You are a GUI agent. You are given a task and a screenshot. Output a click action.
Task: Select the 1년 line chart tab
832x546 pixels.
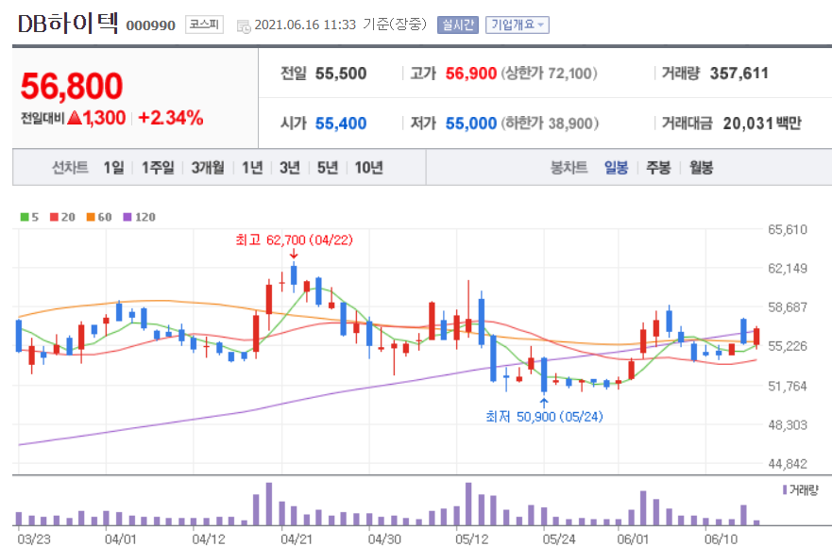click(x=252, y=168)
